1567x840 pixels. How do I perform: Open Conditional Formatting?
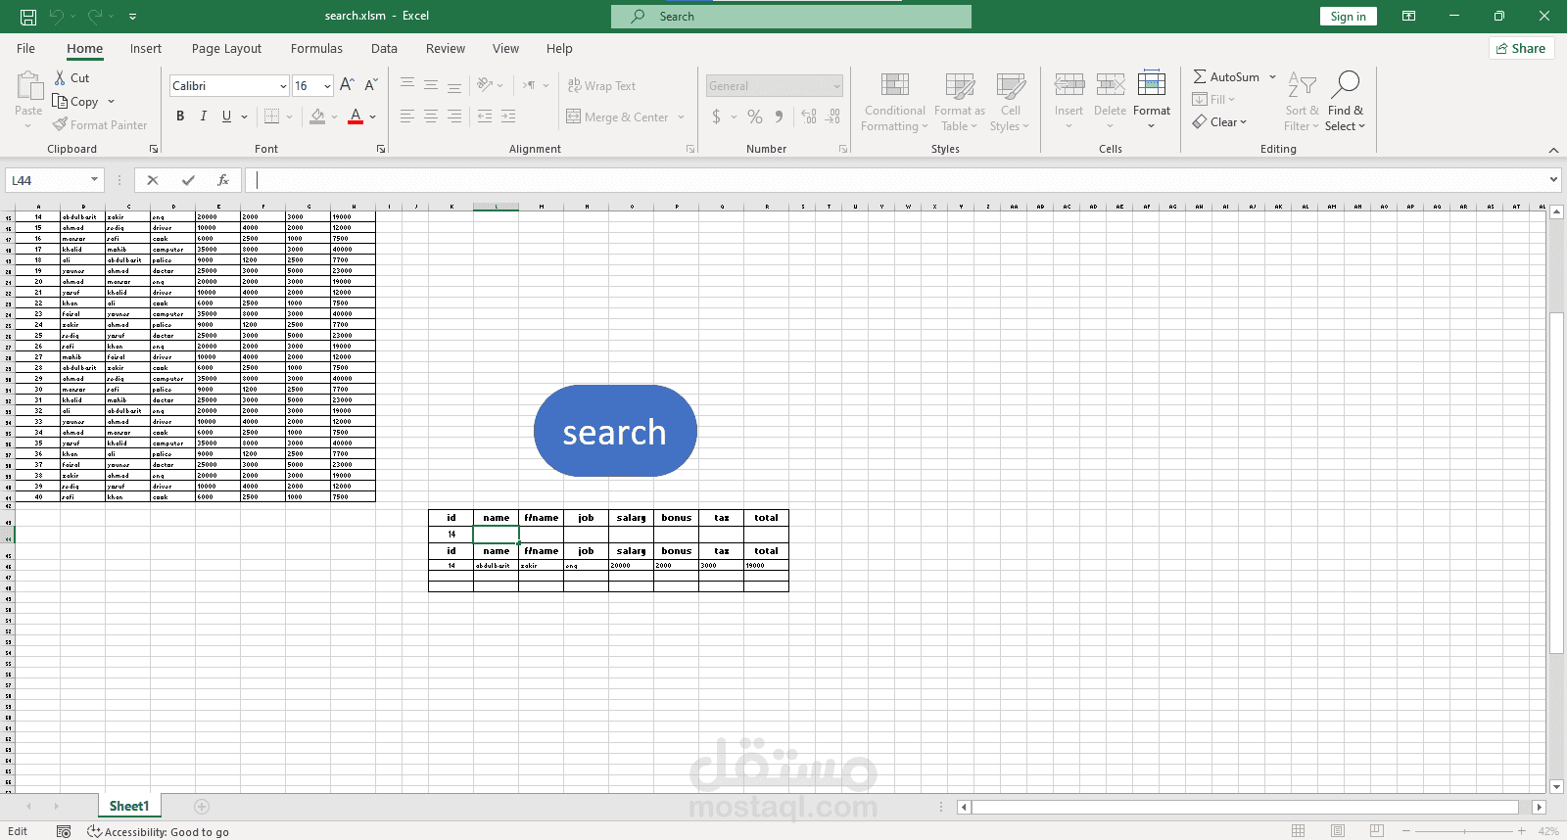tap(894, 102)
